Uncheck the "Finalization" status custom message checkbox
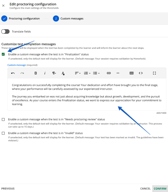The width and height of the screenshot is (168, 192). (3, 54)
